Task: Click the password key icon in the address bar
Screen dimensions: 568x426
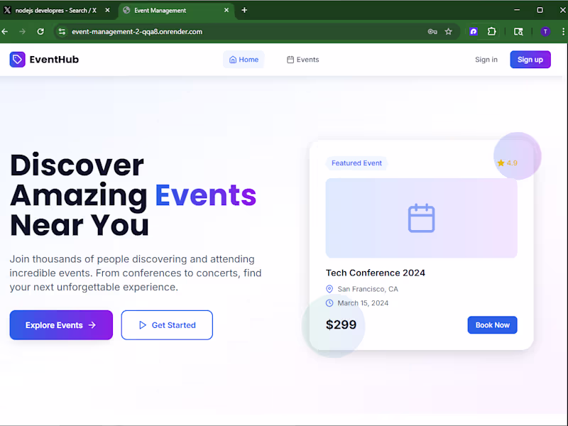Action: (x=432, y=31)
